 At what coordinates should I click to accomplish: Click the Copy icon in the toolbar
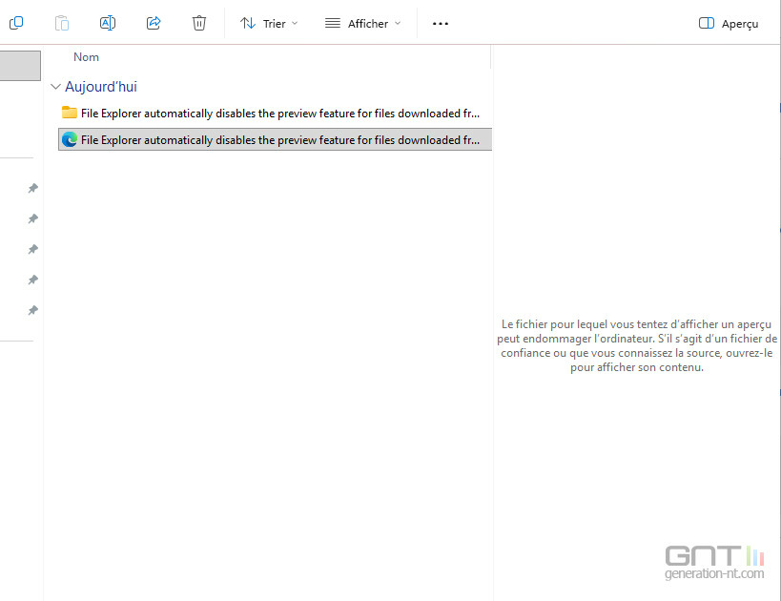click(16, 23)
